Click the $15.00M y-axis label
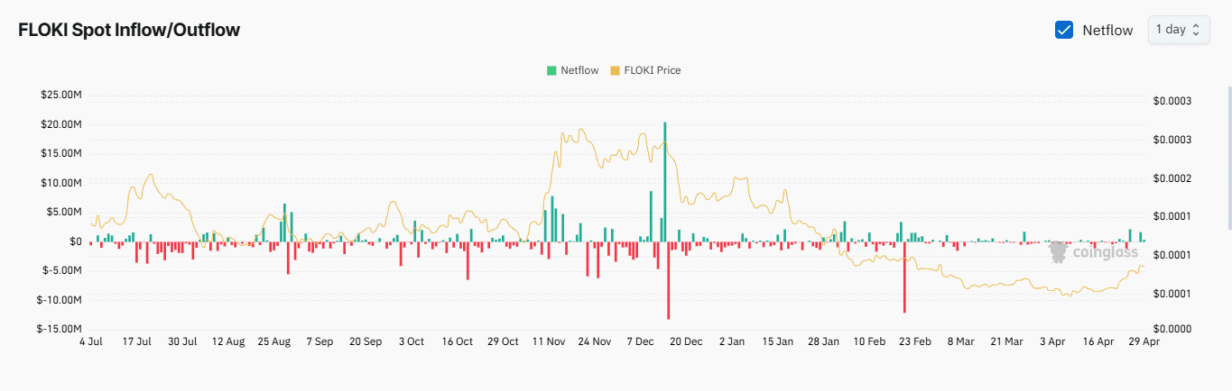Viewport: 1232px width, 391px height. (60, 153)
